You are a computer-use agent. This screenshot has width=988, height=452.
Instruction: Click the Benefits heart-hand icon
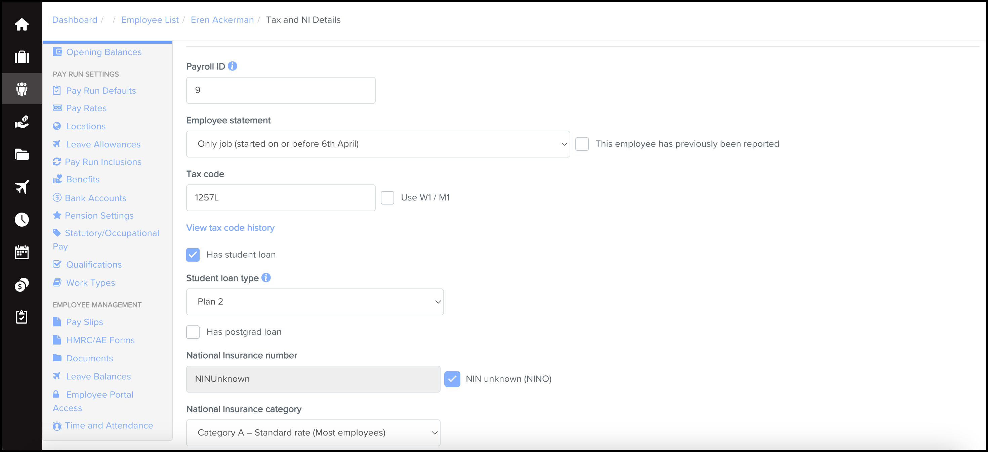[57, 179]
